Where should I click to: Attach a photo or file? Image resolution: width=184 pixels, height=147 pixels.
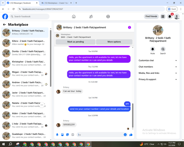pos(62,135)
